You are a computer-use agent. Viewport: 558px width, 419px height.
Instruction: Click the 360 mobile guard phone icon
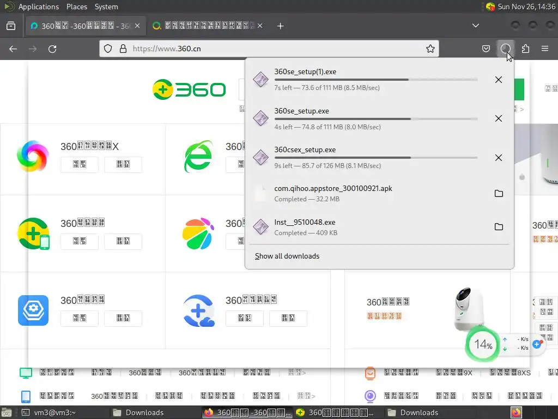coord(33,234)
